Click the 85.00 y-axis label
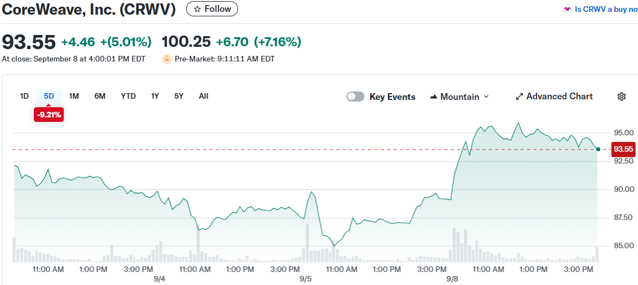Screen dimensions: 638x285 tap(623, 246)
